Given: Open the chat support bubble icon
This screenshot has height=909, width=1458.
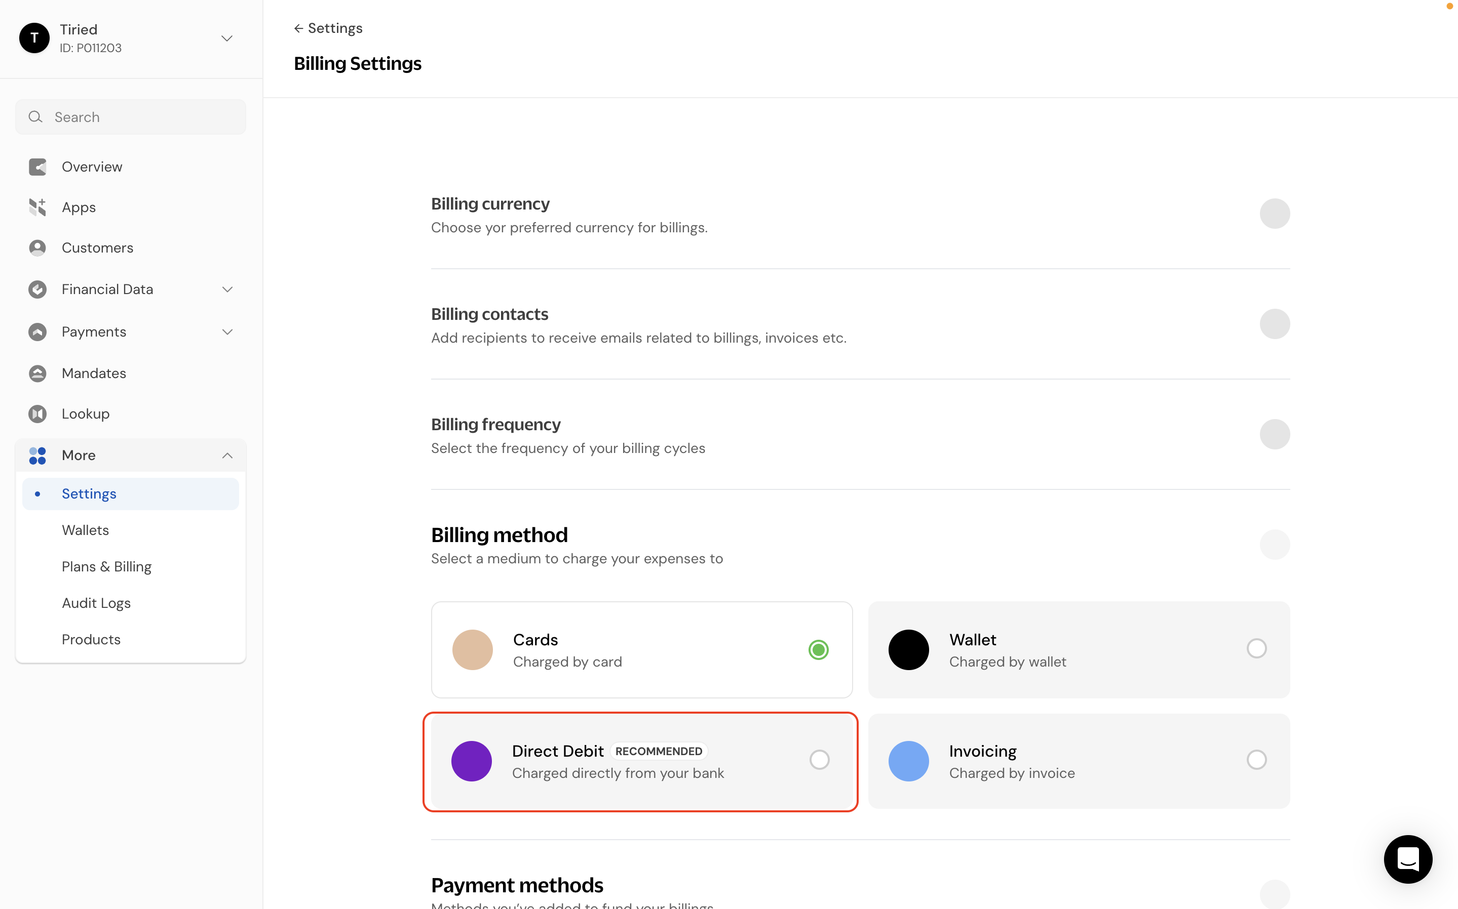Looking at the screenshot, I should (x=1408, y=858).
